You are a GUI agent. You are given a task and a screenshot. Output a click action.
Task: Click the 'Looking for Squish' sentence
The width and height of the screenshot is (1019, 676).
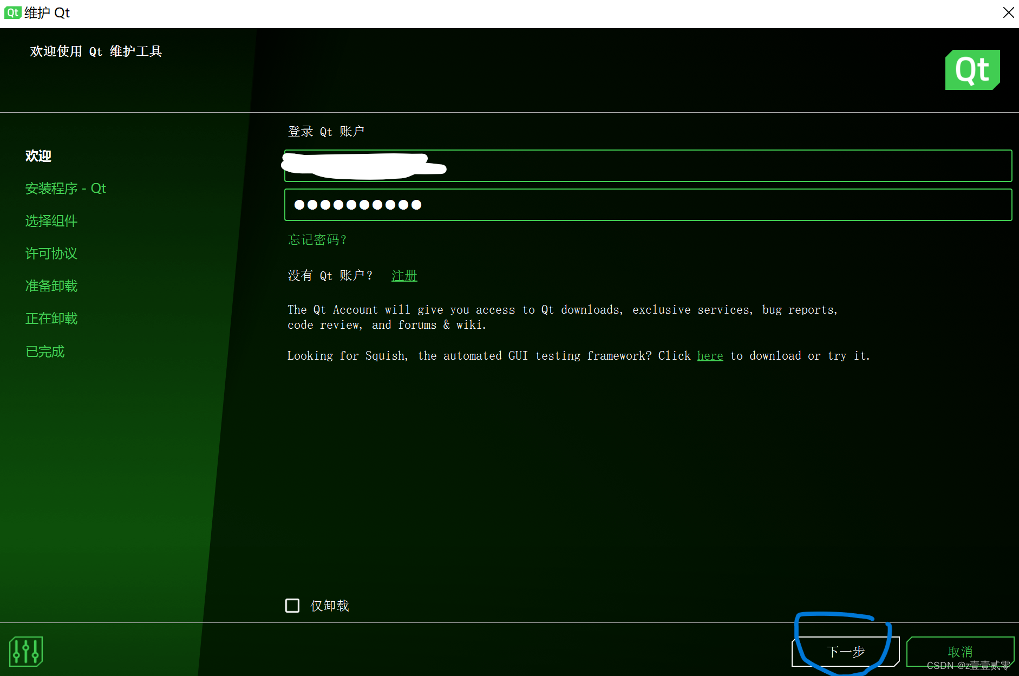578,356
